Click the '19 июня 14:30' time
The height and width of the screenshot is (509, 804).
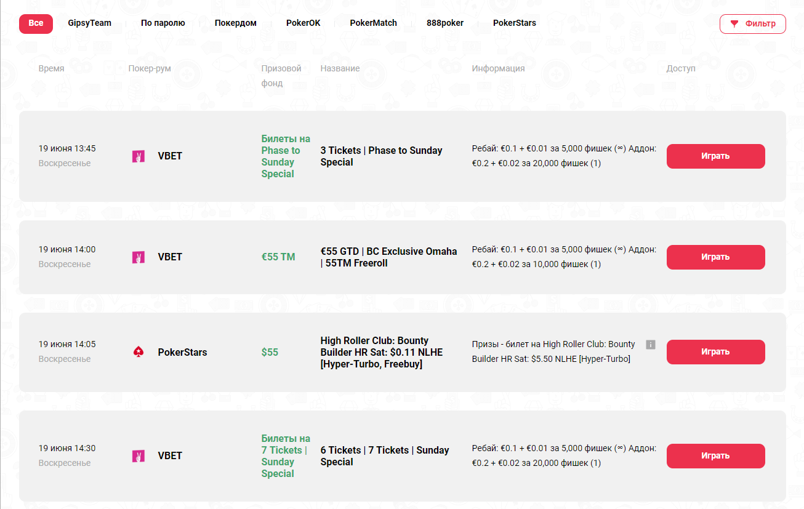pyautogui.click(x=67, y=449)
